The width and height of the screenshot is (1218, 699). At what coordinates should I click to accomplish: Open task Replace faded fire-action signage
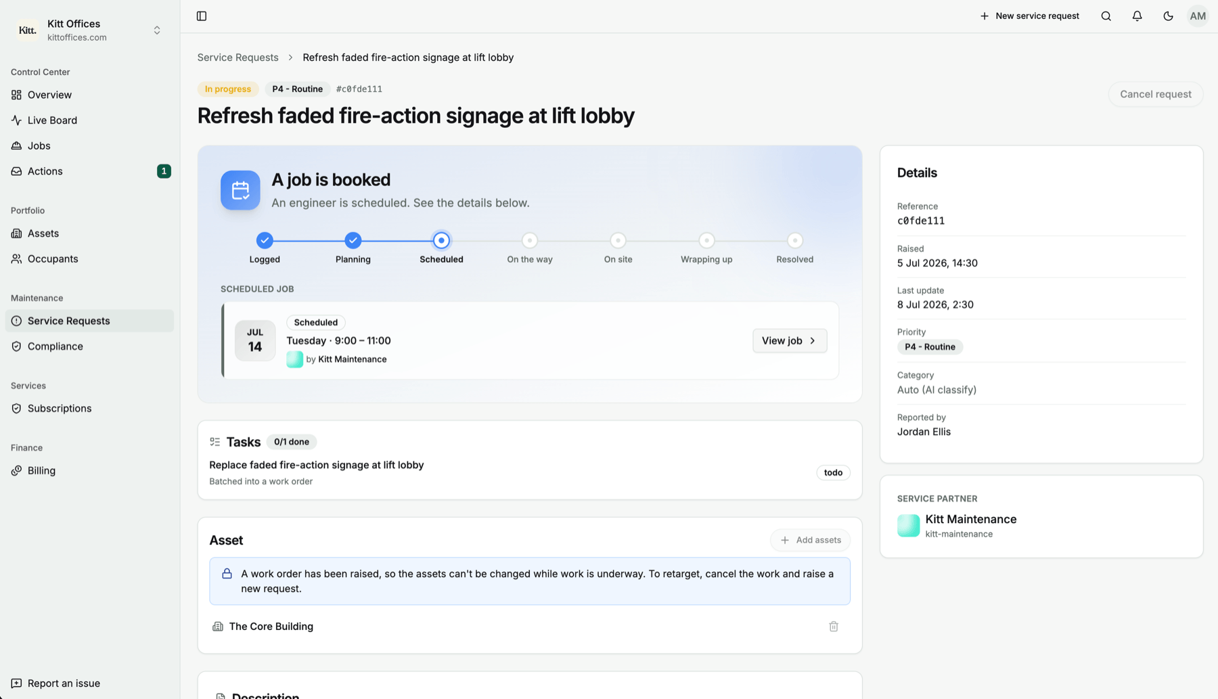tap(316, 465)
